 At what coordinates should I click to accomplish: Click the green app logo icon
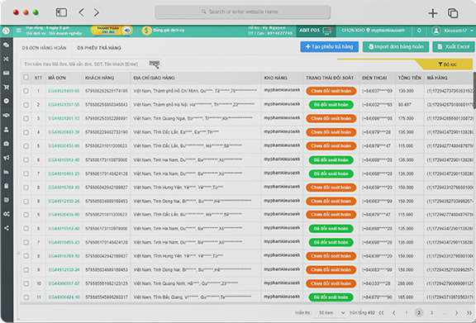(x=6, y=31)
